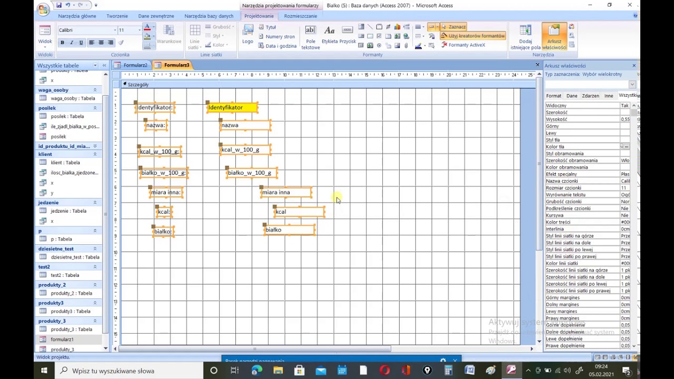Image resolution: width=674 pixels, height=379 pixels.
Task: Open the font color picker arrow
Action: [154, 27]
